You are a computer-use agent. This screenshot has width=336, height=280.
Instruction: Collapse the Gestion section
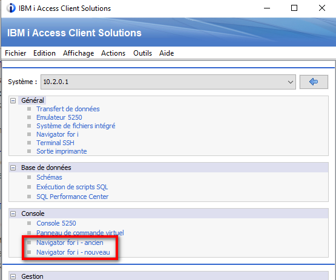pyautogui.click(x=13, y=276)
